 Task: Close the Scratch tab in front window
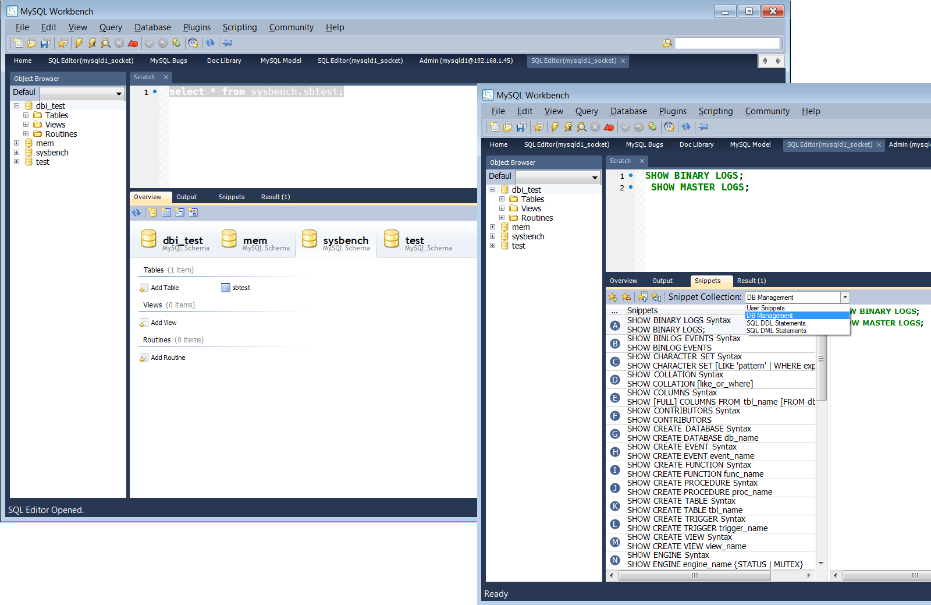(642, 161)
